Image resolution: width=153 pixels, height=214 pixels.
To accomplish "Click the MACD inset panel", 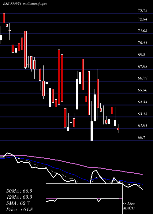I will (x=84, y=199).
